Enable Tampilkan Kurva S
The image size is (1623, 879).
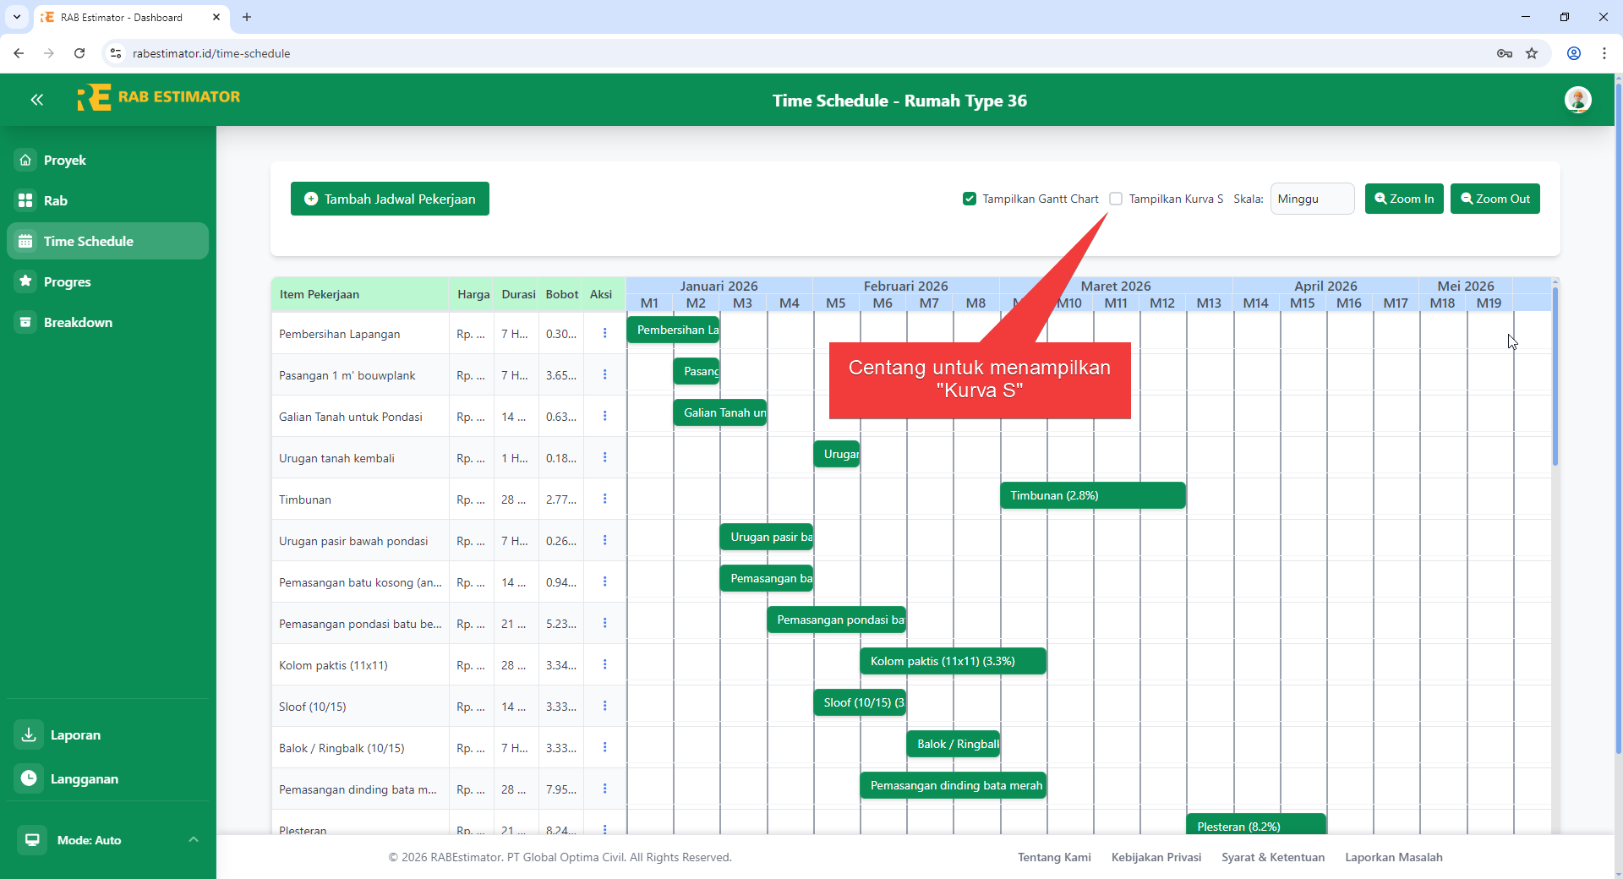click(1116, 199)
